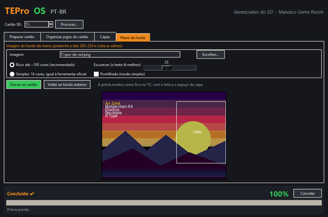Click Voltar ao fundo anterior button
This screenshot has height=217, width=328.
[67, 85]
